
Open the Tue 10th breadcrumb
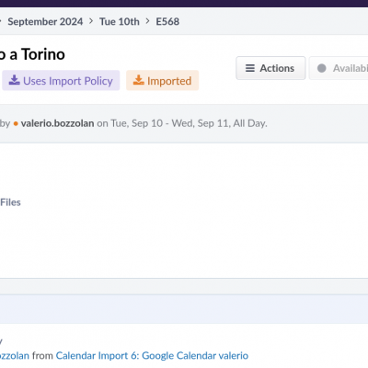[x=120, y=21]
